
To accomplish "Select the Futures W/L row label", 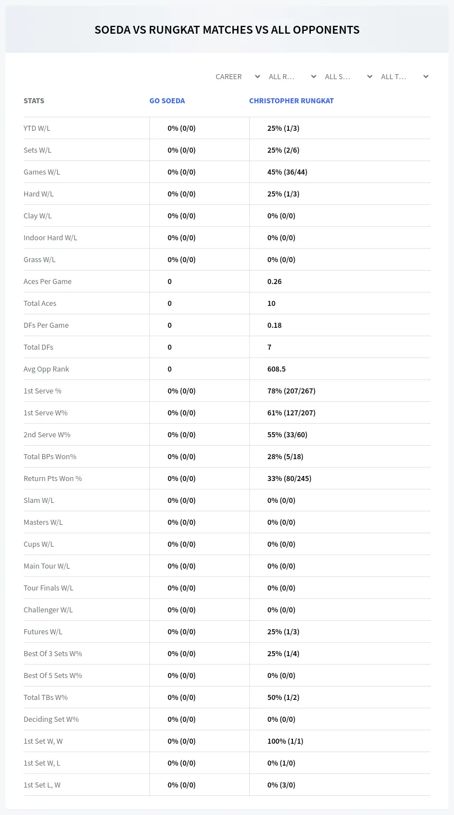I will (43, 631).
